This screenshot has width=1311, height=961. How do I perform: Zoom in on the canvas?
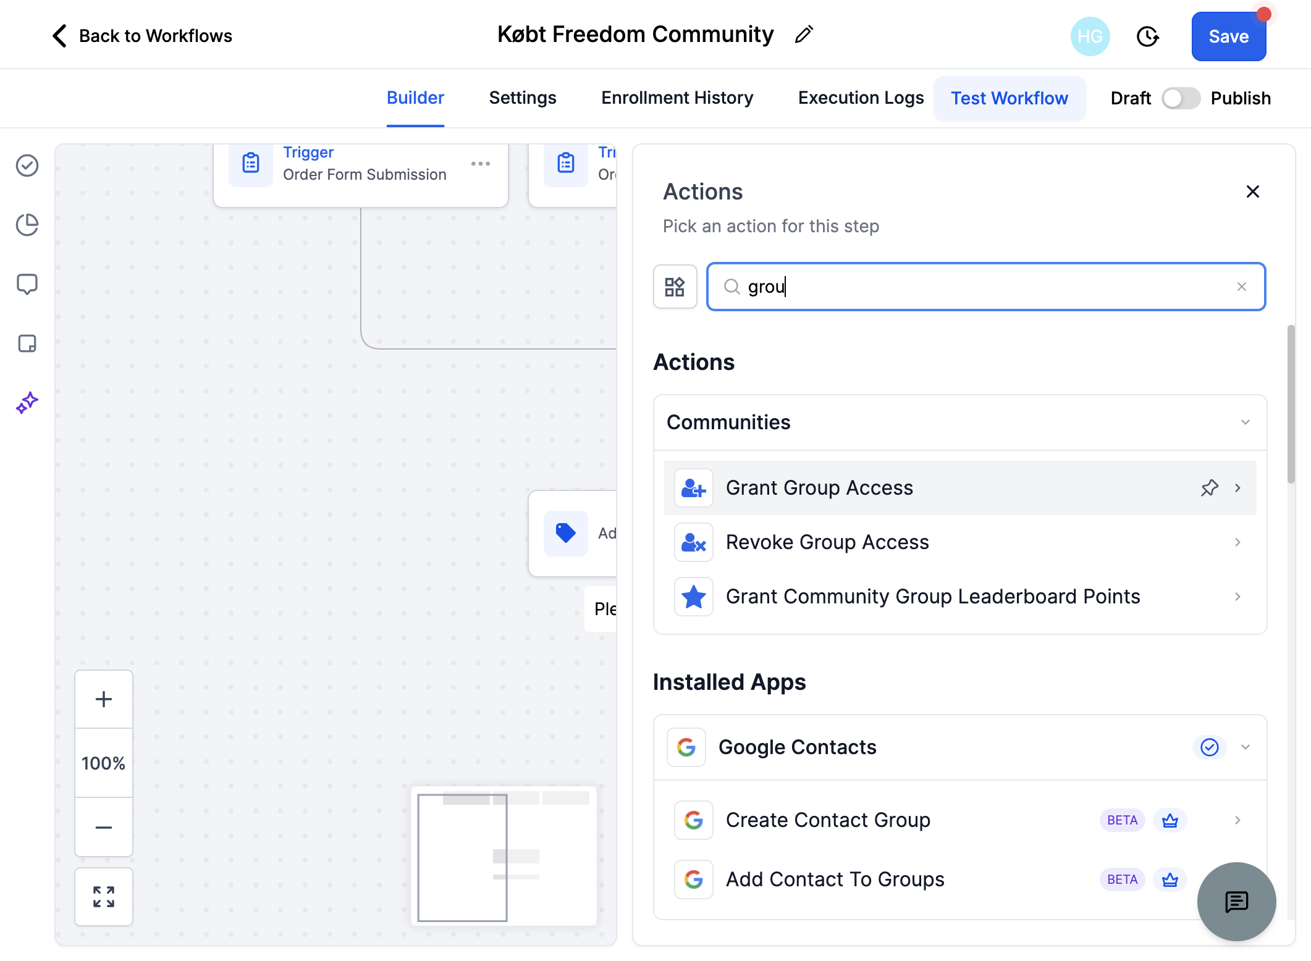104,699
